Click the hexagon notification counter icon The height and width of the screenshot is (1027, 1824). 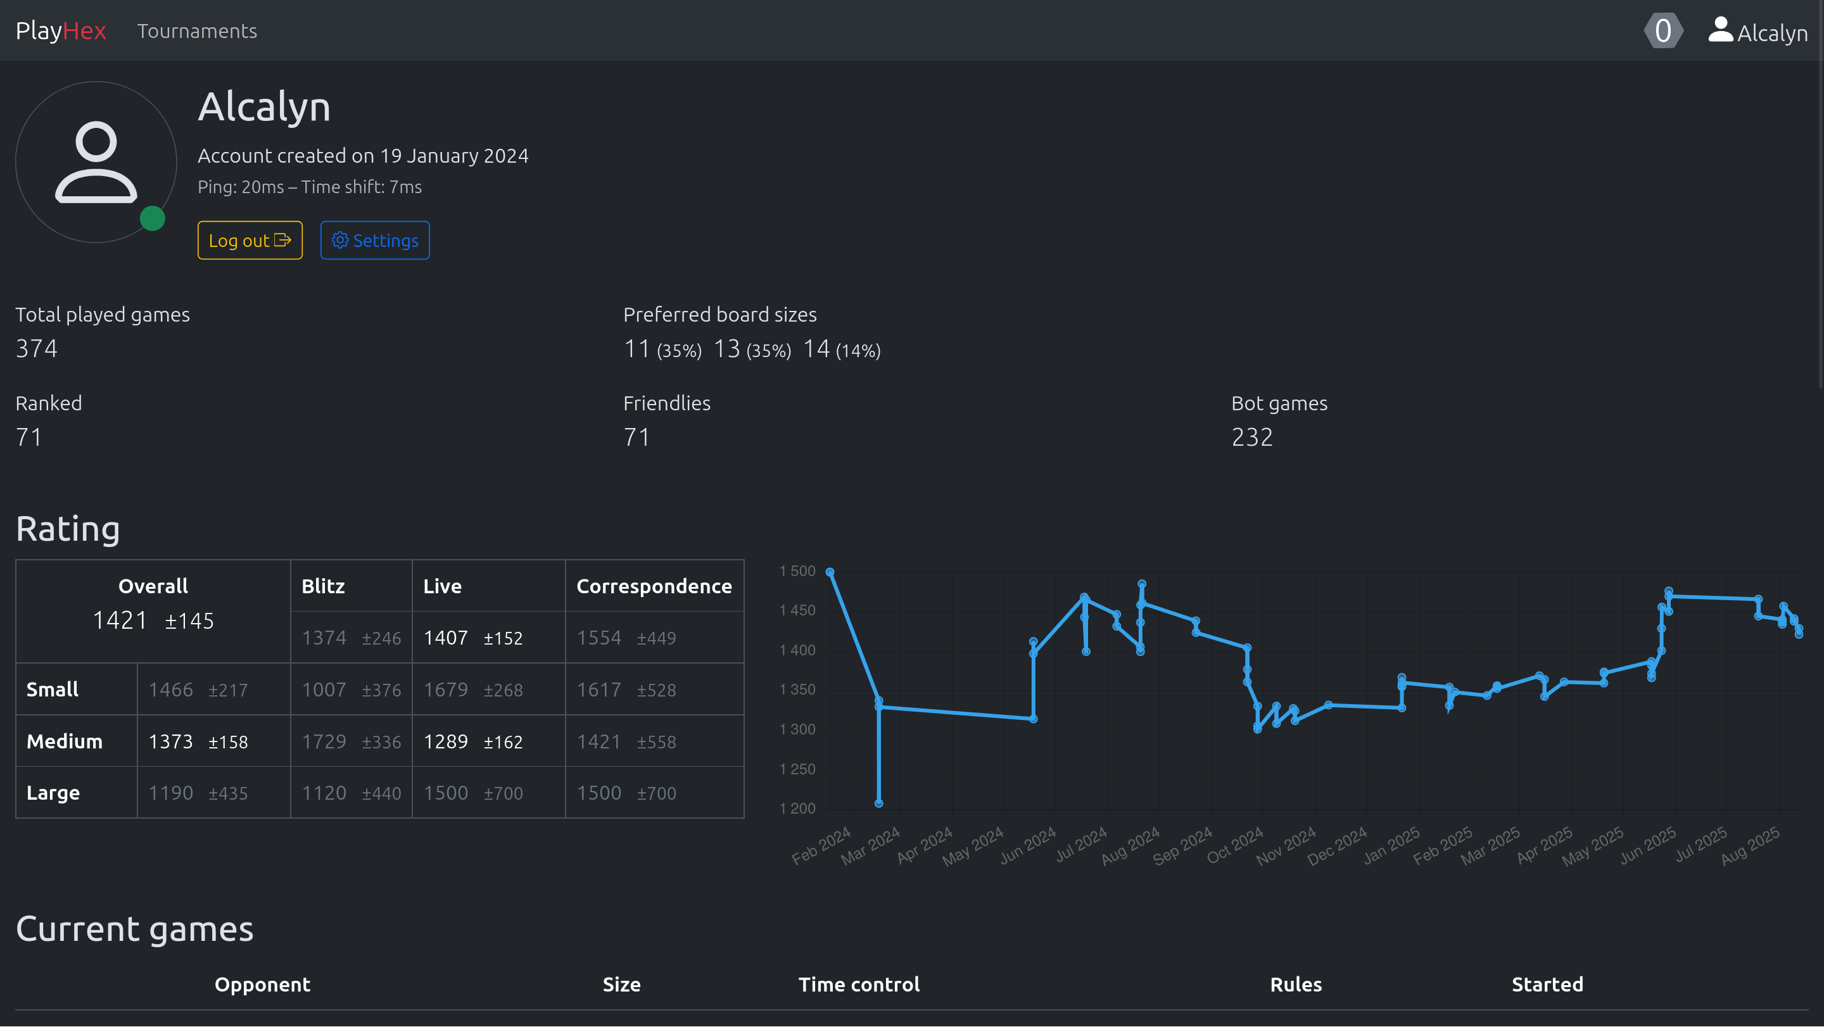[1662, 31]
